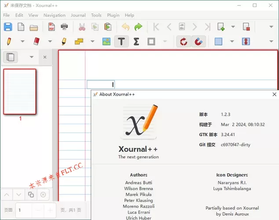This screenshot has height=220, width=279.
Task: Click the Copy icon
Action: (x=95, y=27)
